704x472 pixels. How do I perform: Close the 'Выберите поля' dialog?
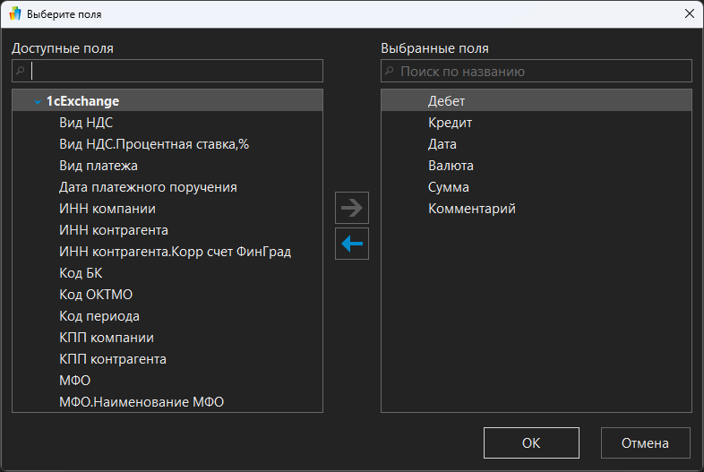(689, 14)
